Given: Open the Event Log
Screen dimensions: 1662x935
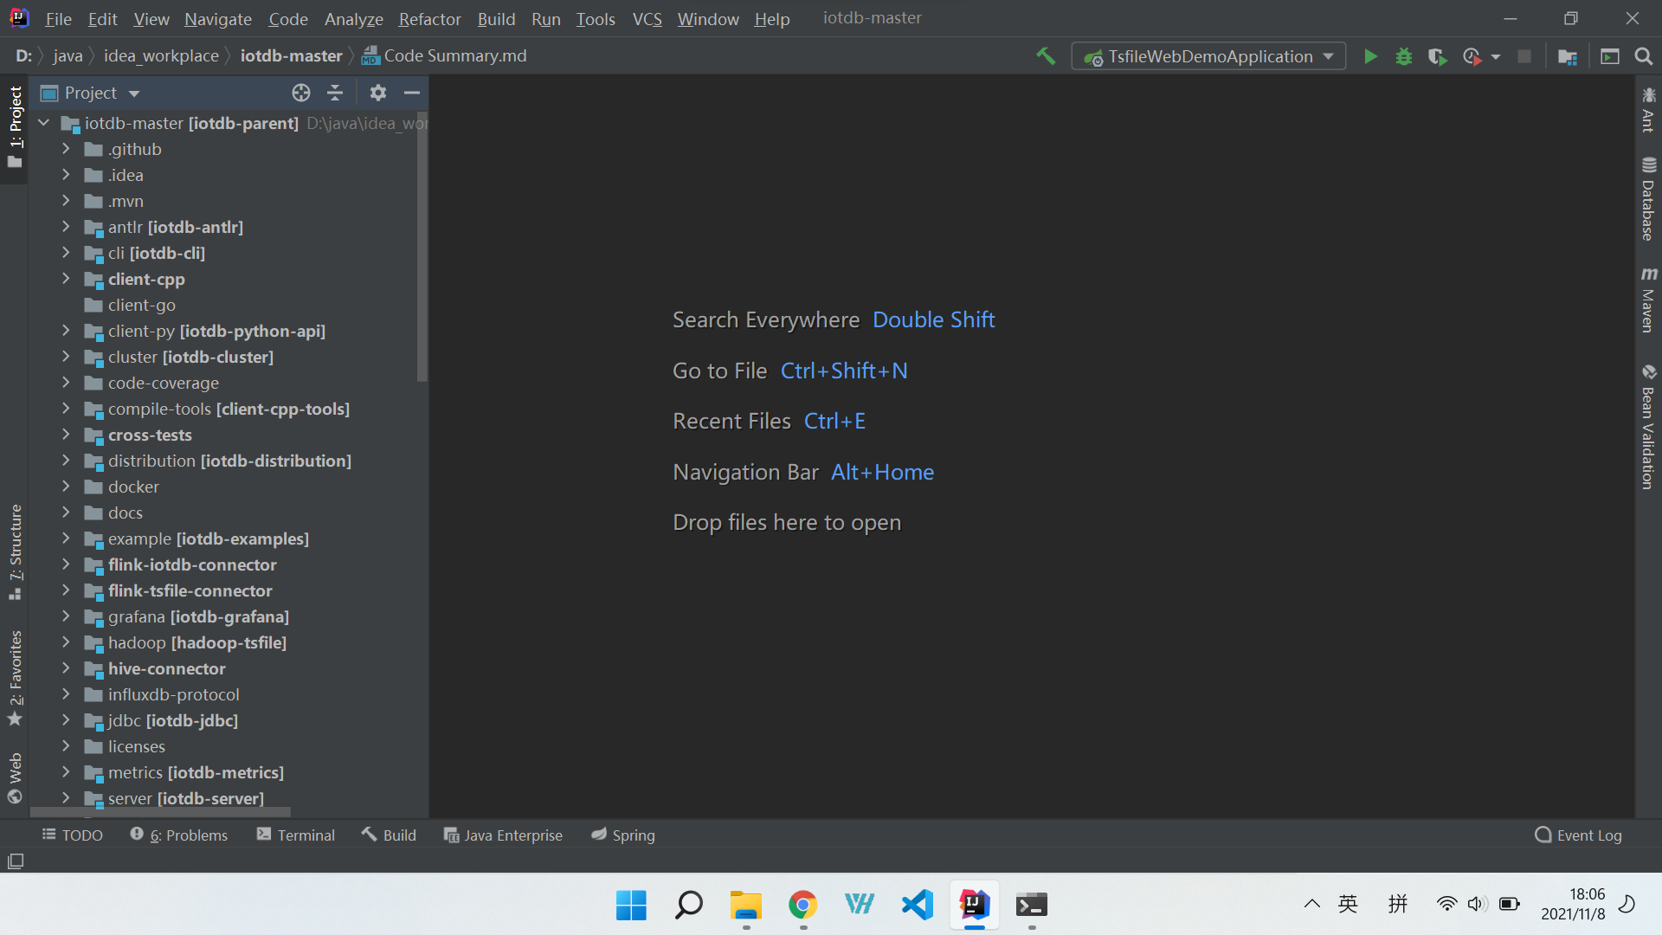Looking at the screenshot, I should pos(1579,835).
